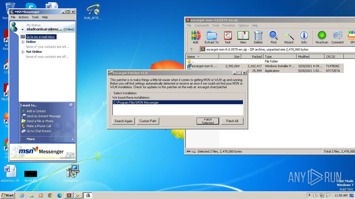Open WinRAR Favorites menu

(229, 25)
